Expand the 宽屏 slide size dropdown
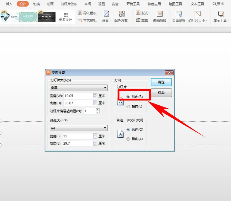 (79, 88)
